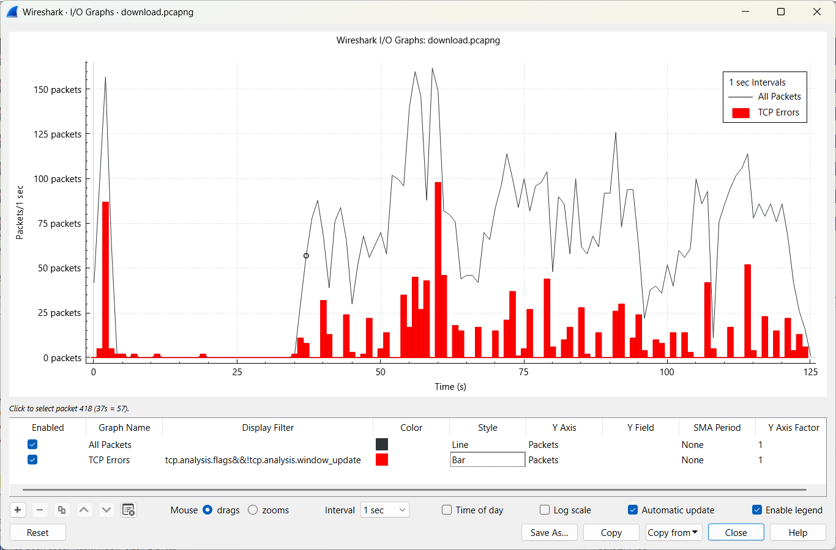
Task: Enable the Log scale checkbox
Action: (x=545, y=510)
